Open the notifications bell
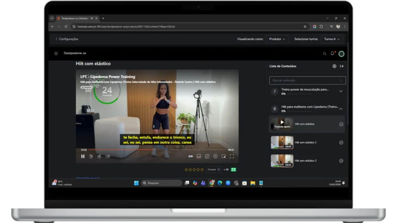This screenshot has width=397, height=223. coord(332,53)
